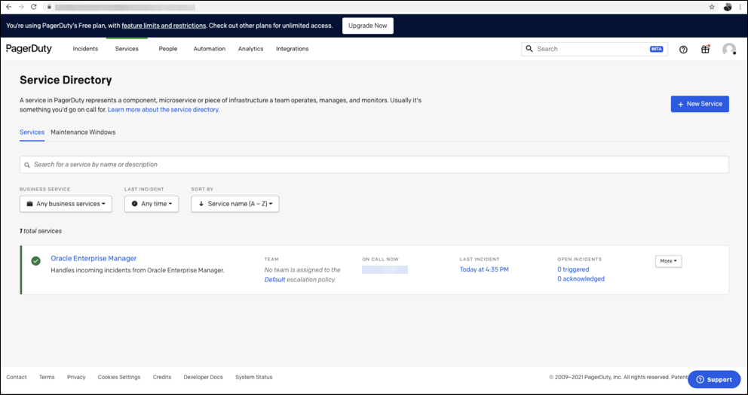Click the browser profile avatar icon
The height and width of the screenshot is (395, 748).
728,7
